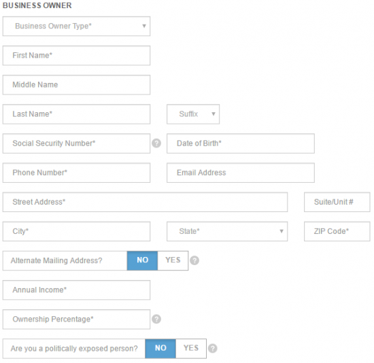The width and height of the screenshot is (374, 363).
Task: Click the Street Address input
Action: 145,202
